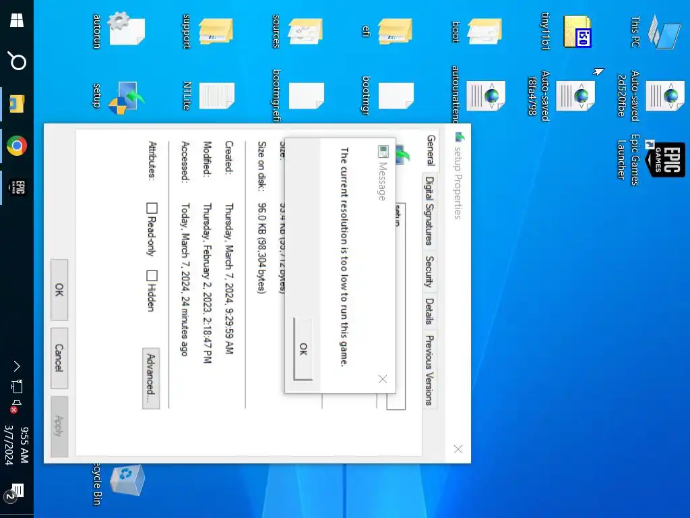Select the efi folder on the desktop

387,31
